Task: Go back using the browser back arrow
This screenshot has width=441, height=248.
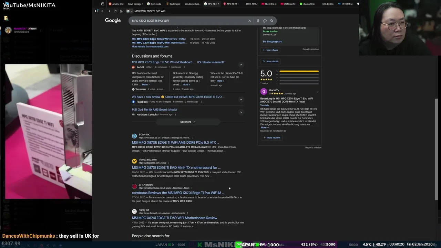Action: click(x=102, y=11)
